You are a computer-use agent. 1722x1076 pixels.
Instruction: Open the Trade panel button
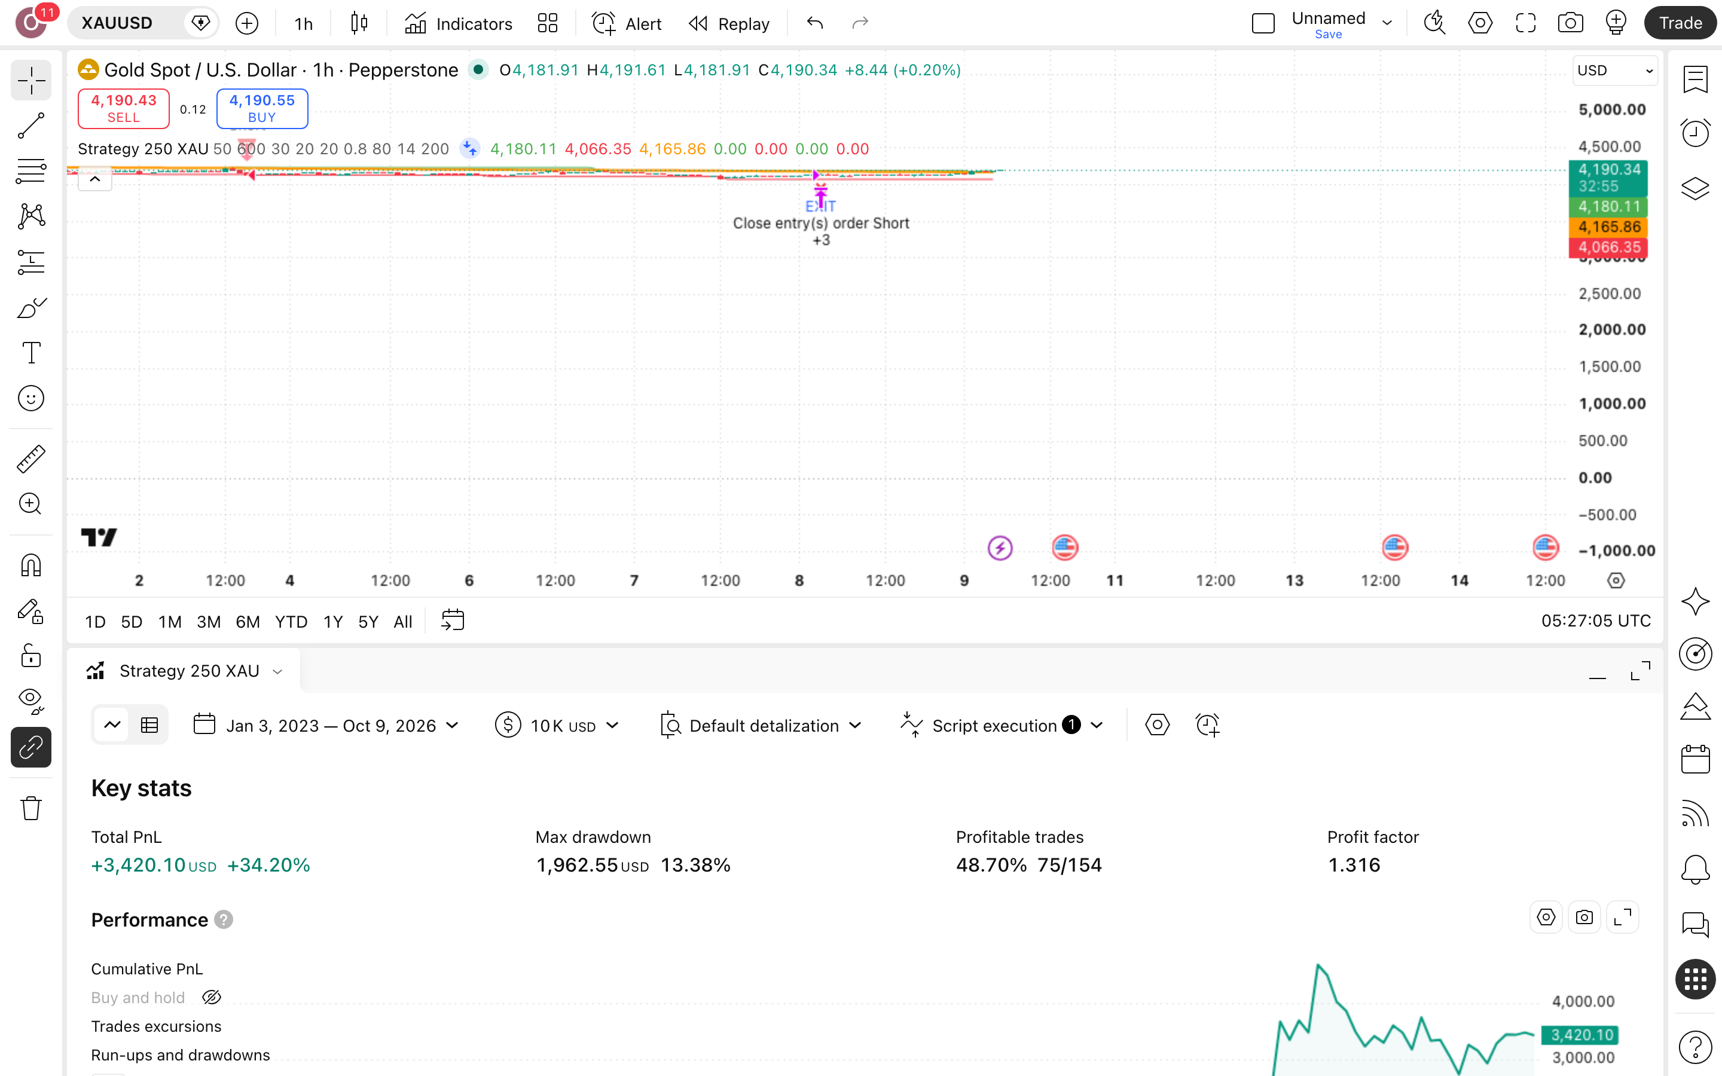pyautogui.click(x=1681, y=23)
